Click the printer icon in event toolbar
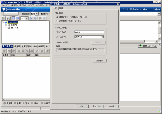Screen dimensions: 162x114 click(32, 51)
